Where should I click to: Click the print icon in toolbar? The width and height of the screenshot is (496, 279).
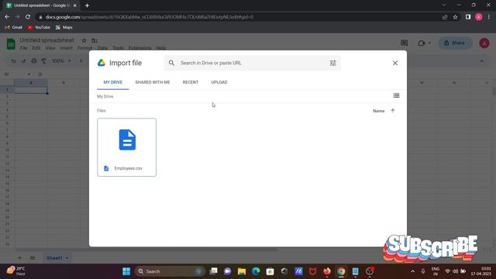pos(34,60)
